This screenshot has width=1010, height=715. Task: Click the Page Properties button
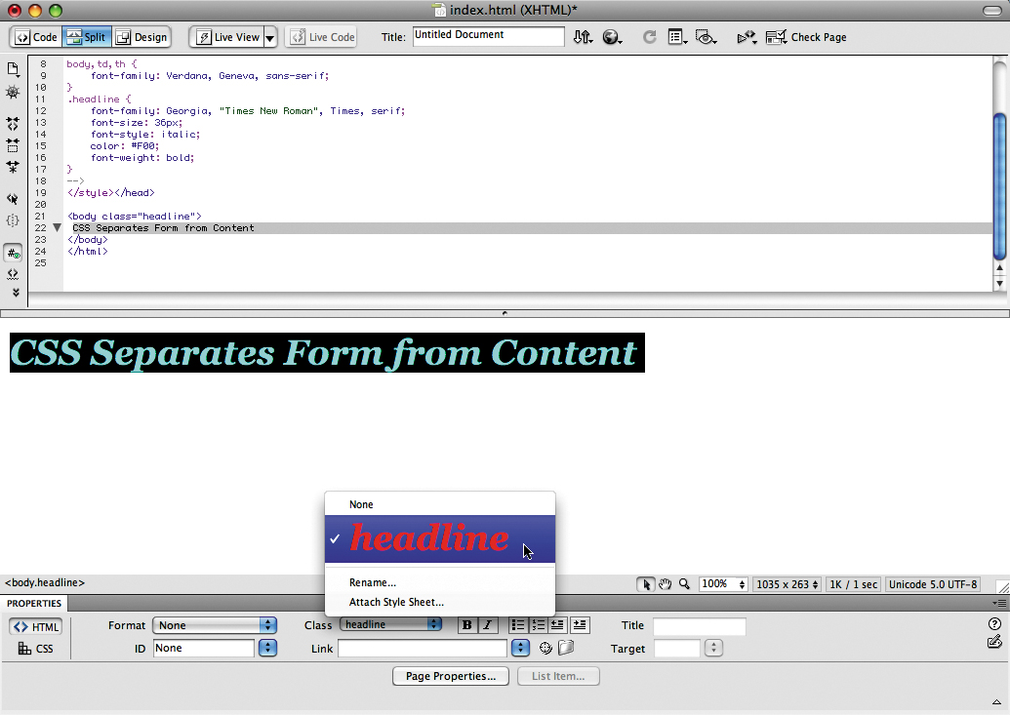point(450,676)
